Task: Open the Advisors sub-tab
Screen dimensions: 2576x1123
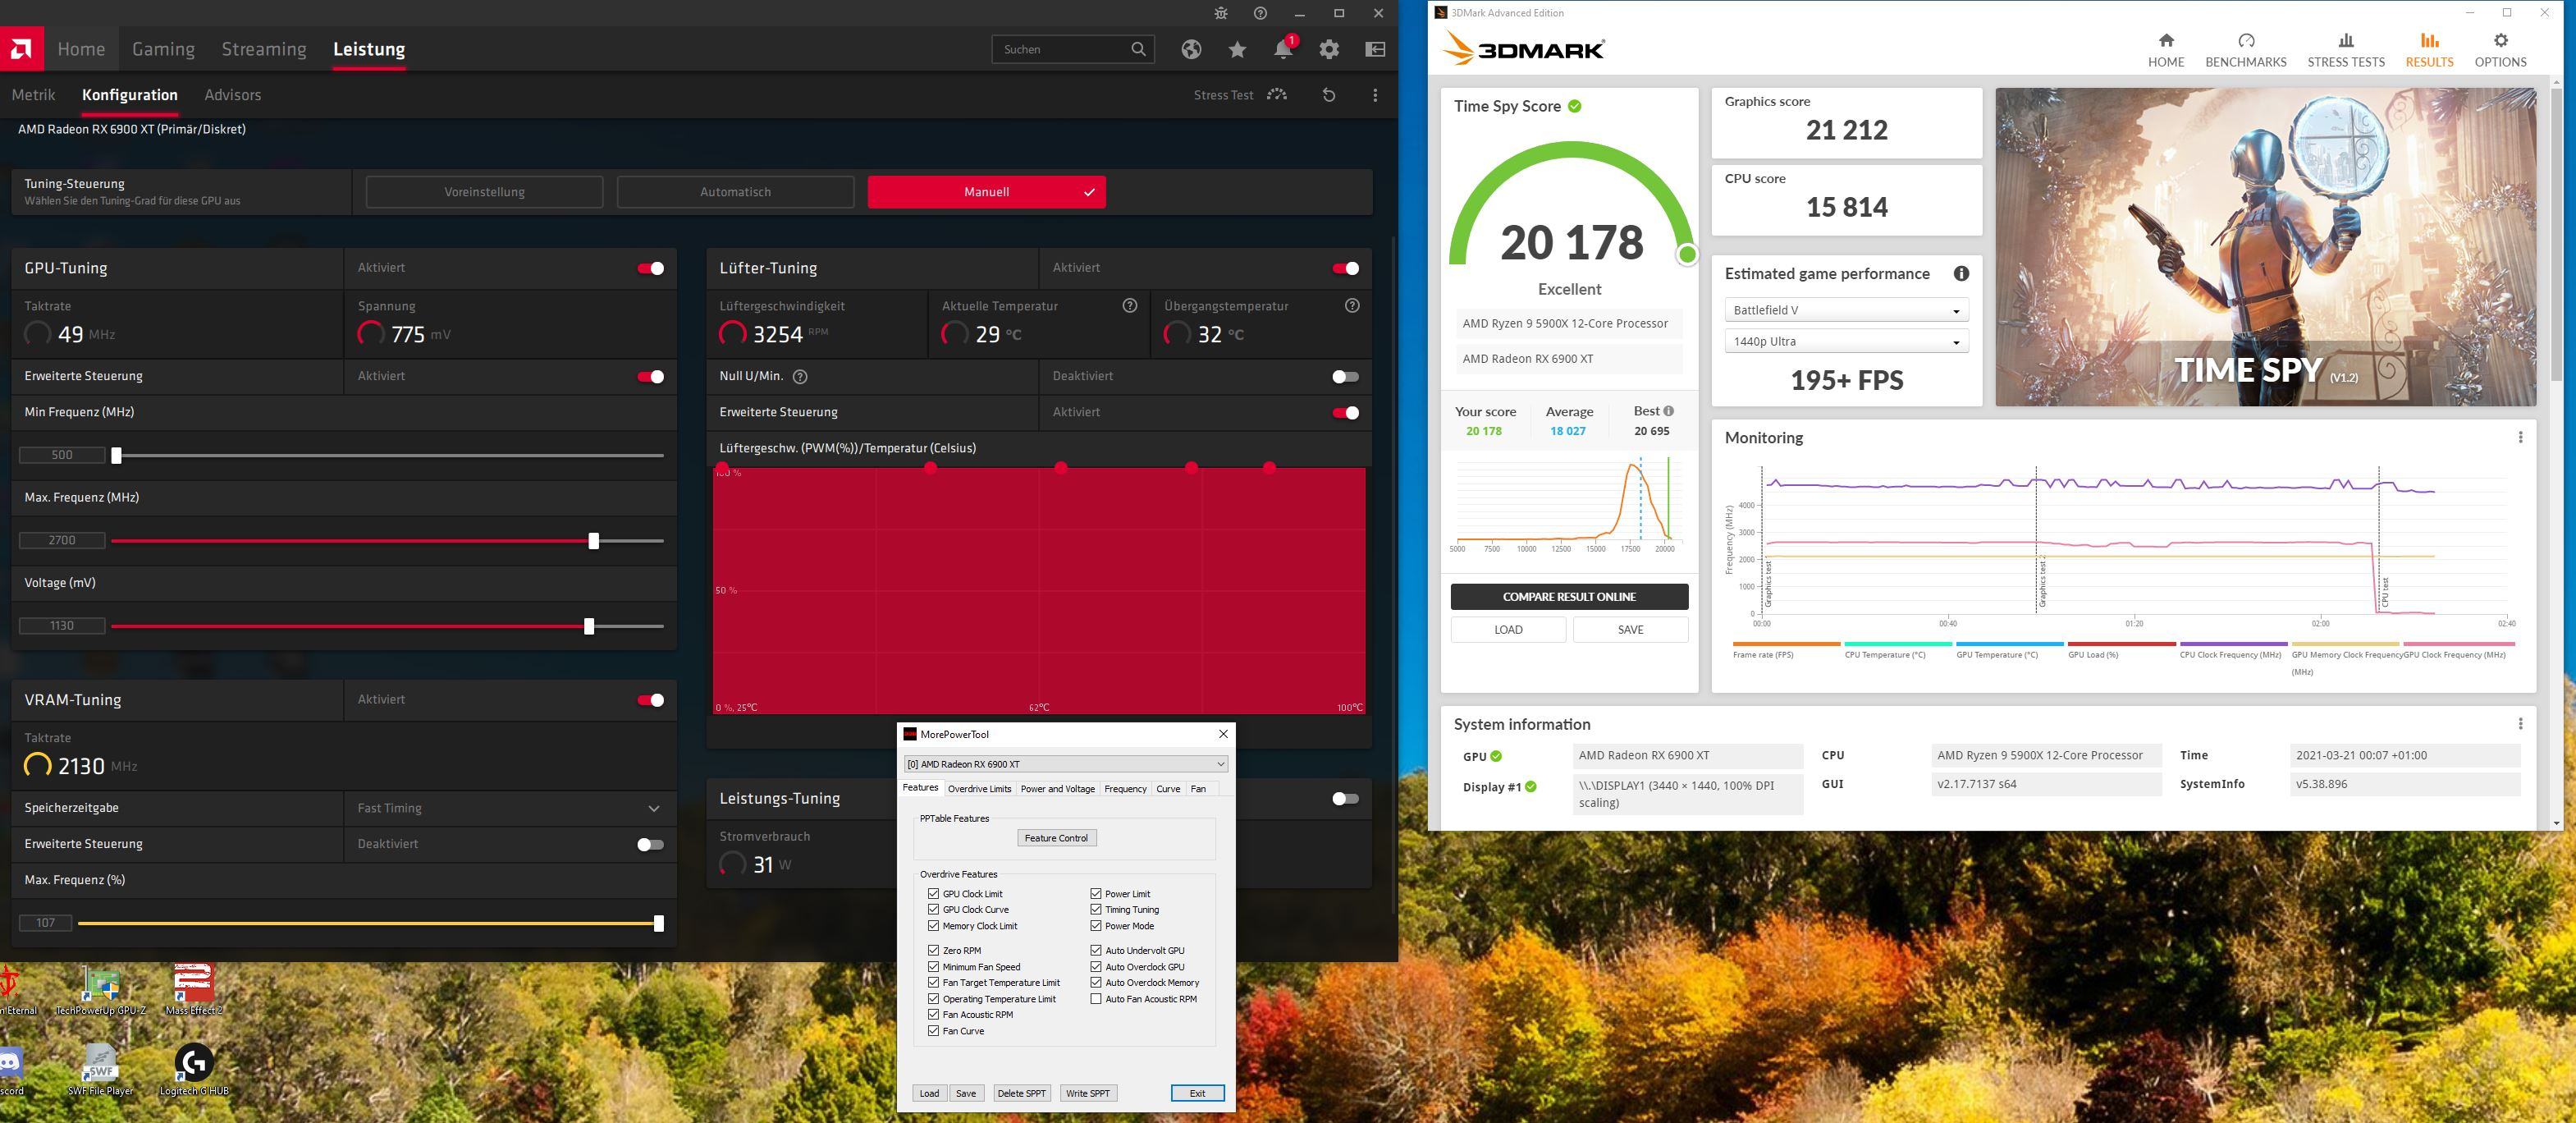Action: point(232,94)
